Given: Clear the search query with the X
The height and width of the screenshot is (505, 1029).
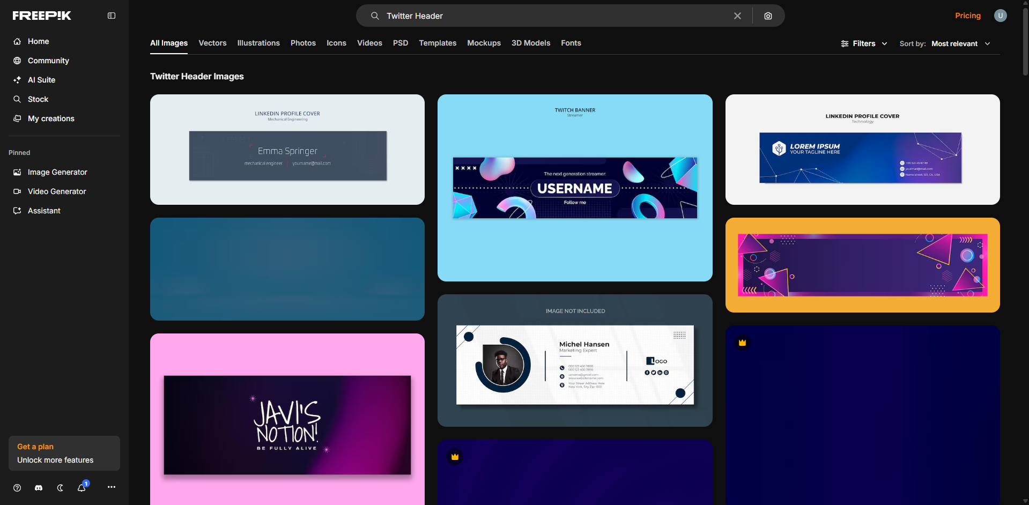Looking at the screenshot, I should pos(737,16).
